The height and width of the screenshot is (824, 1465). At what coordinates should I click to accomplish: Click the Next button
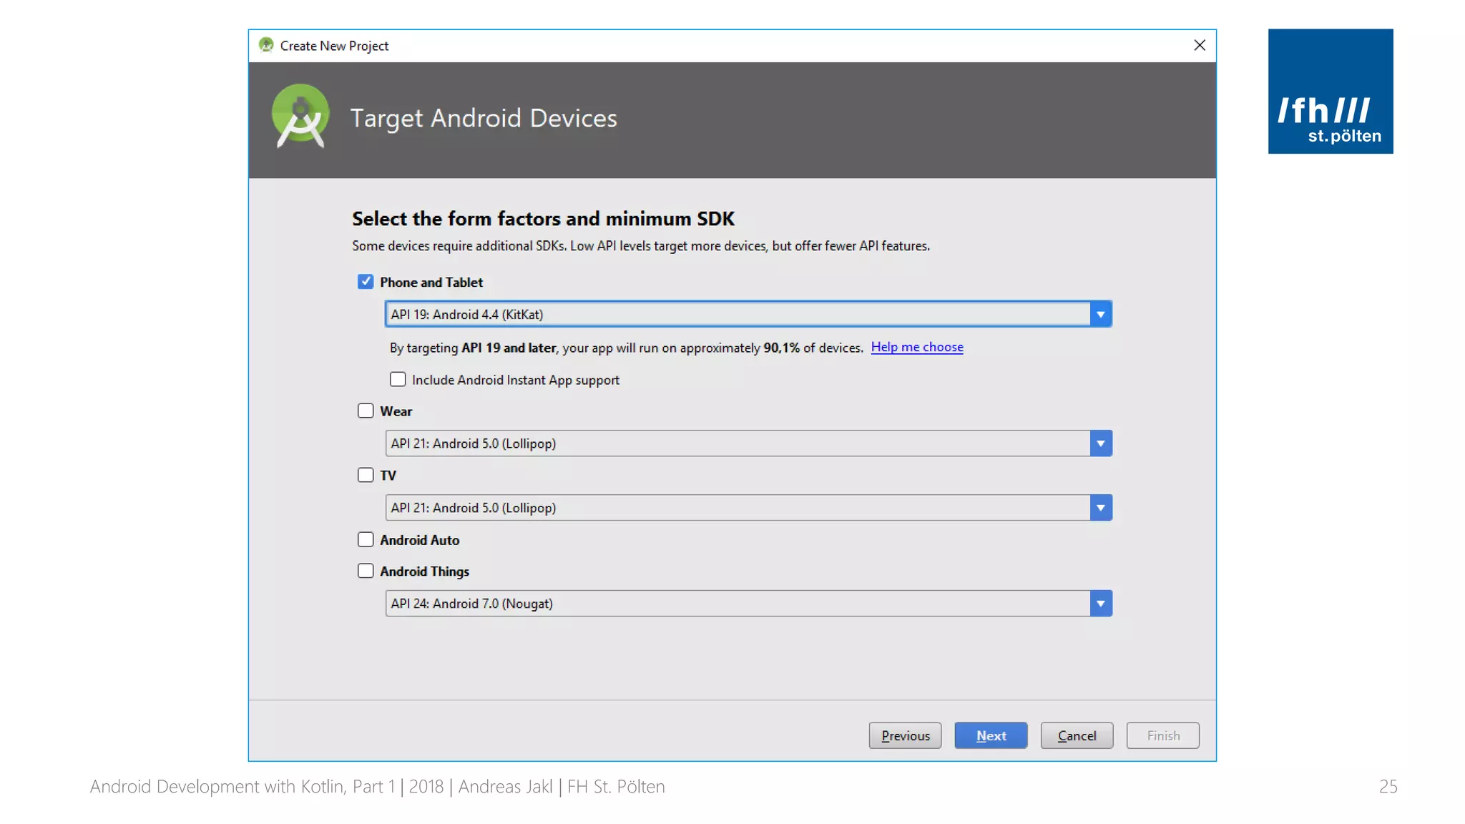click(x=991, y=735)
